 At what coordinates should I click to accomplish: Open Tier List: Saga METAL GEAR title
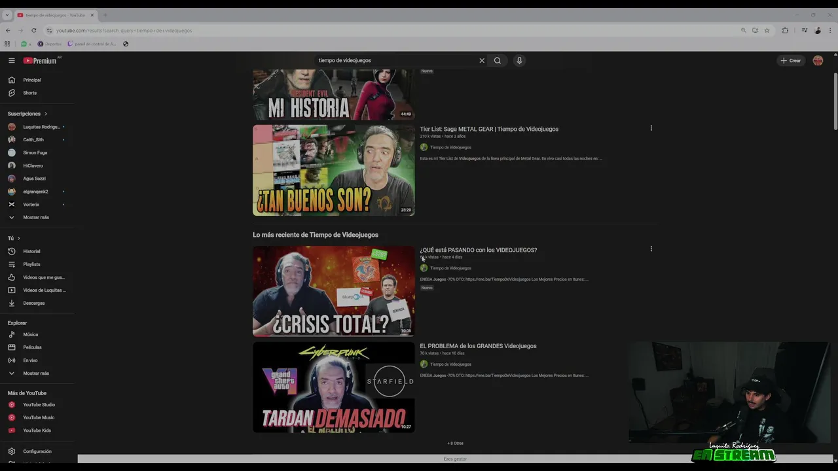489,129
